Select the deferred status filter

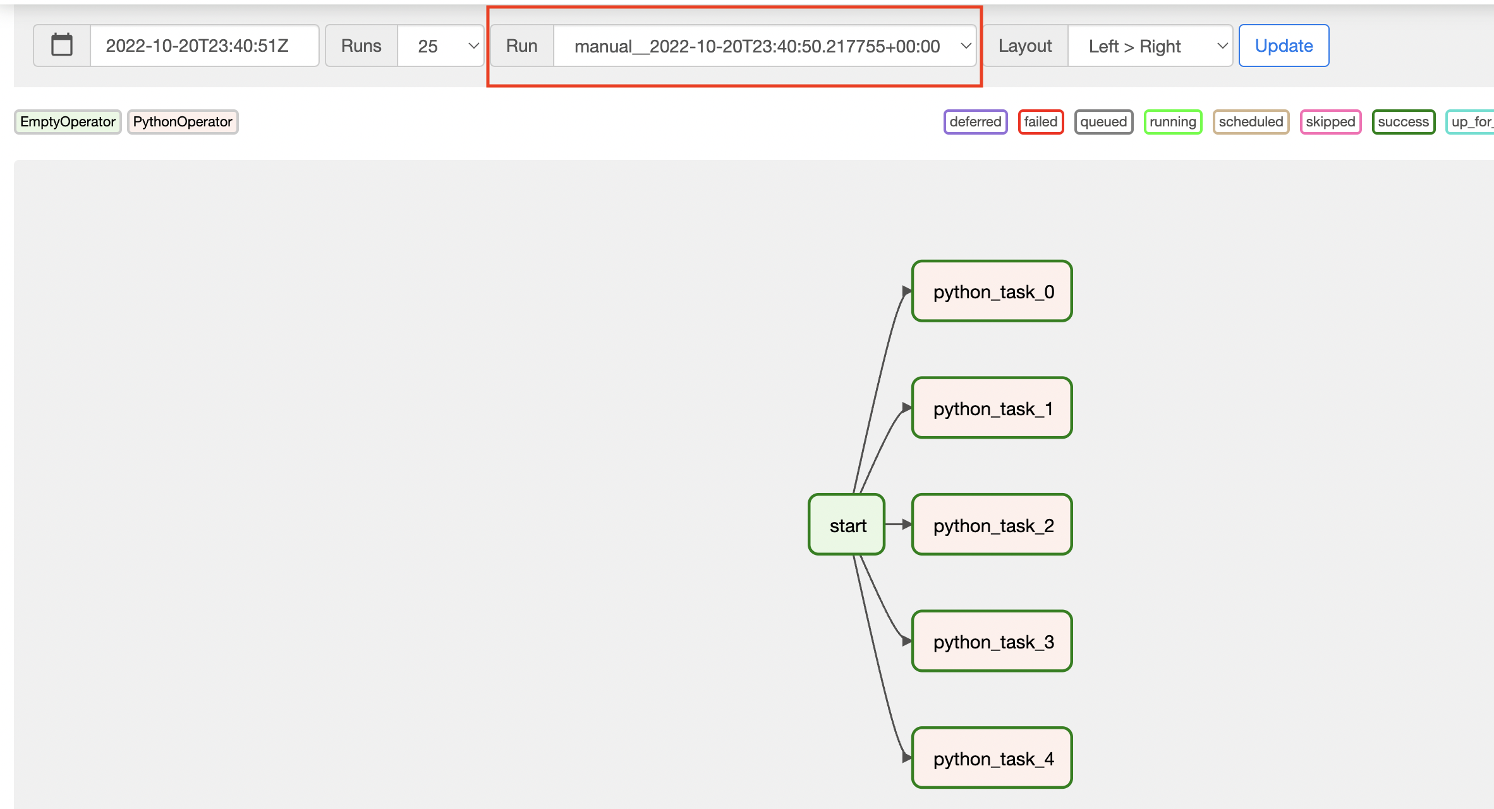pyautogui.click(x=975, y=121)
